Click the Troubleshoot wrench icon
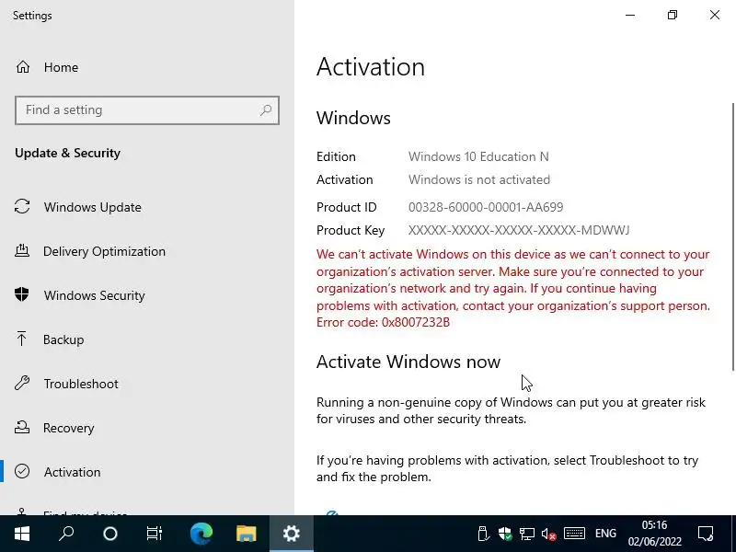 22,383
